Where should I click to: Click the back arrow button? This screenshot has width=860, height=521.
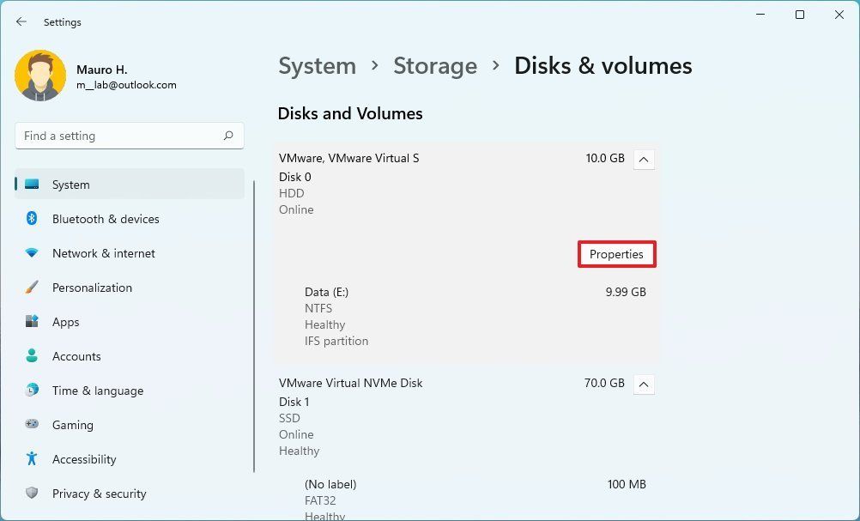pyautogui.click(x=21, y=22)
